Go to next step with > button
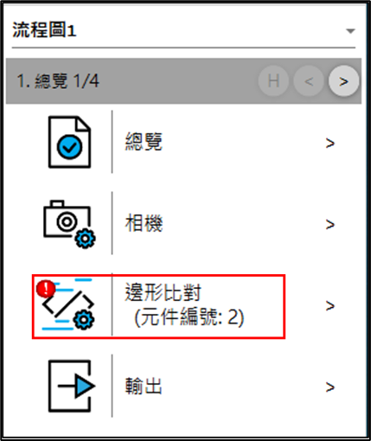The image size is (371, 441). pos(343,81)
